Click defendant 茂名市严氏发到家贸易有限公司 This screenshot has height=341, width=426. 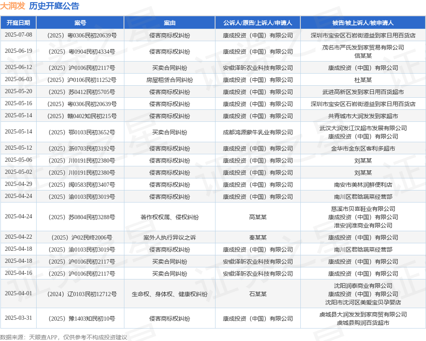pyautogui.click(x=363, y=47)
